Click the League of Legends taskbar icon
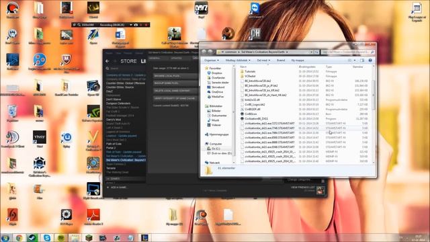 click(144, 237)
